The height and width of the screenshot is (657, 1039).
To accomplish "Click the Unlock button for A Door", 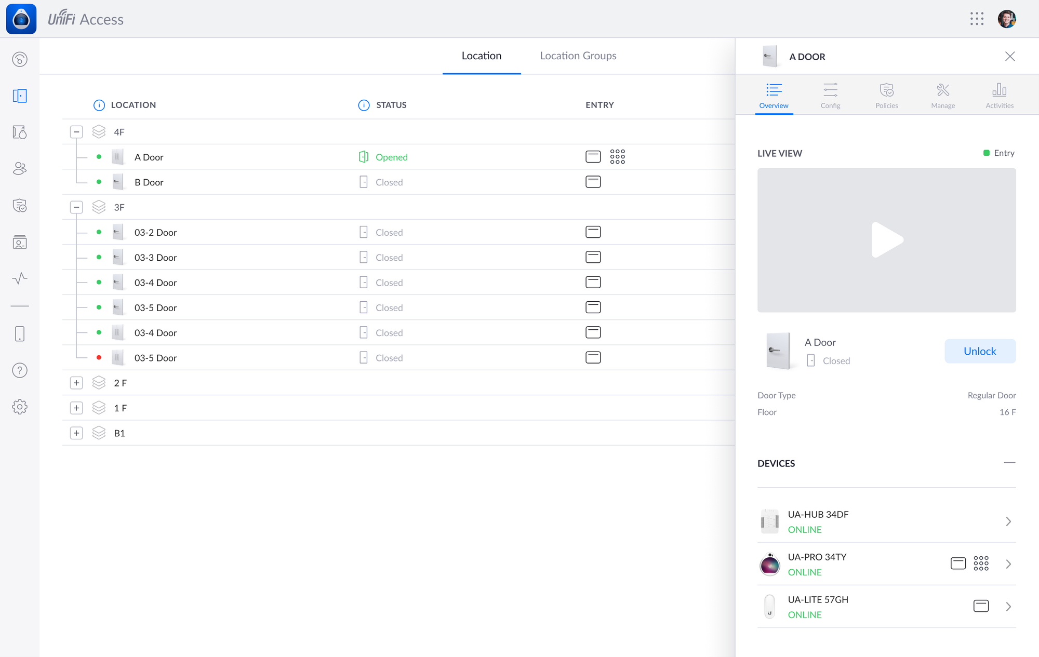I will 979,351.
